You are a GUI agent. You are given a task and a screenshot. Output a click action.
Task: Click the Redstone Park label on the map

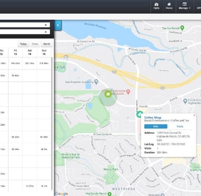point(71,156)
